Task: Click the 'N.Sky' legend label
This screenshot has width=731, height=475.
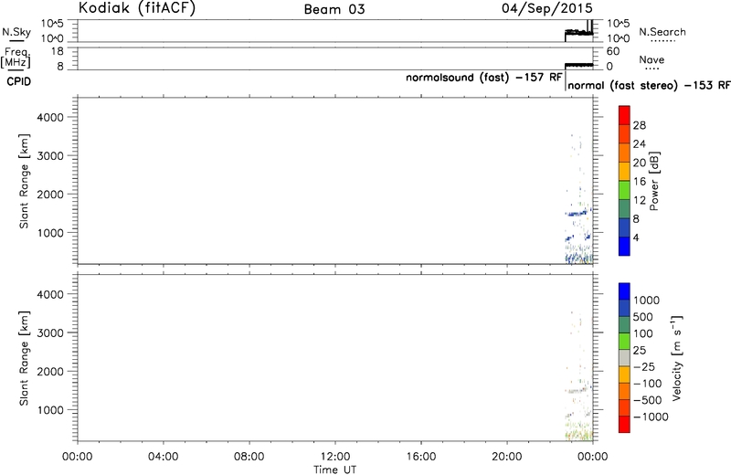Action: (x=16, y=32)
